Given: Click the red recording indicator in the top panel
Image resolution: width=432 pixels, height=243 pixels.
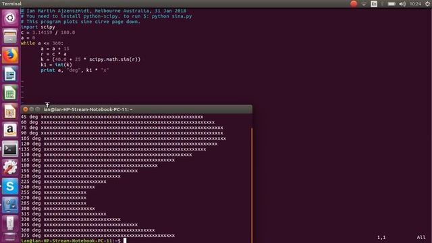Looking at the screenshot, I should point(354,3).
